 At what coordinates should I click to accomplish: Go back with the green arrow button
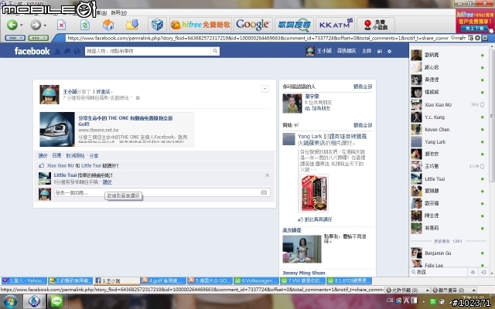coord(12,25)
